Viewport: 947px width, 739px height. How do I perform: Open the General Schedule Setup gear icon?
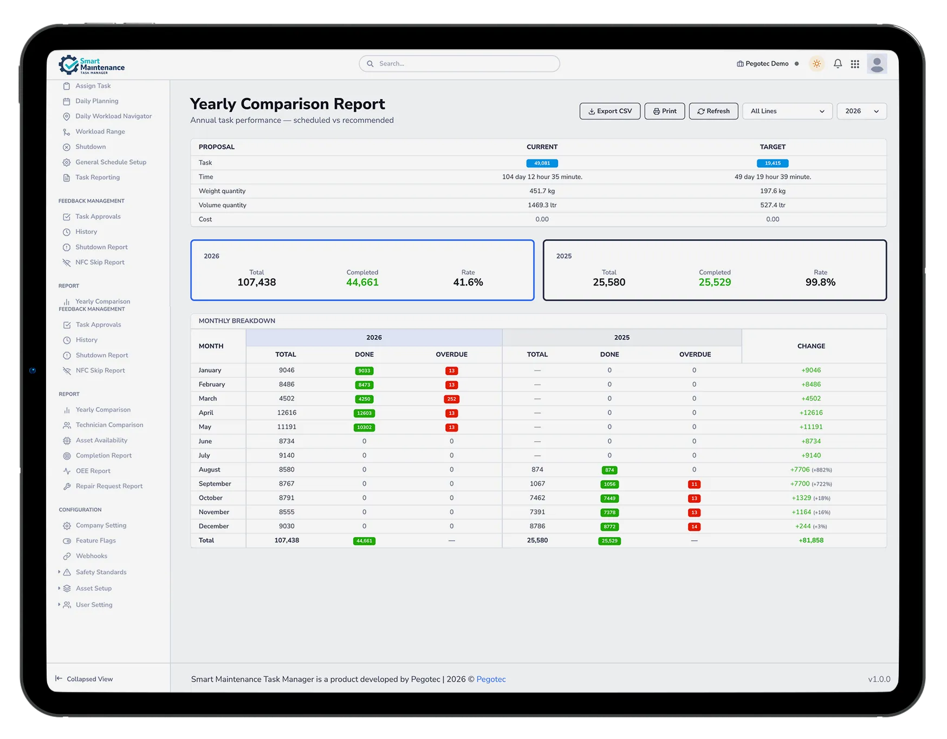(67, 162)
